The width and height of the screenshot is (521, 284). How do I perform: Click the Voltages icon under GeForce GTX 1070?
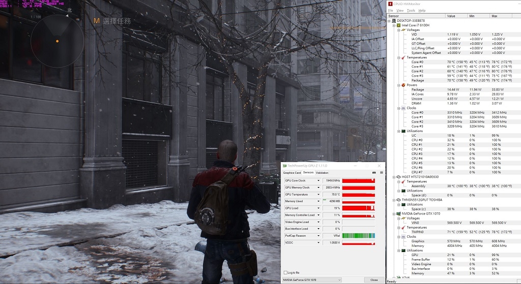pyautogui.click(x=403, y=218)
